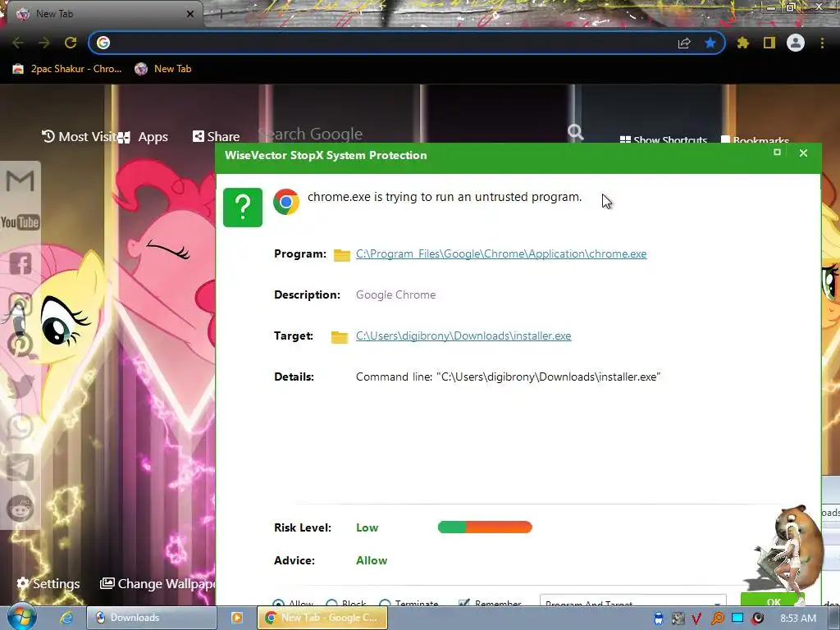The image size is (840, 630).
Task: Click the magnifier search icon on new tab page
Action: pos(575,131)
